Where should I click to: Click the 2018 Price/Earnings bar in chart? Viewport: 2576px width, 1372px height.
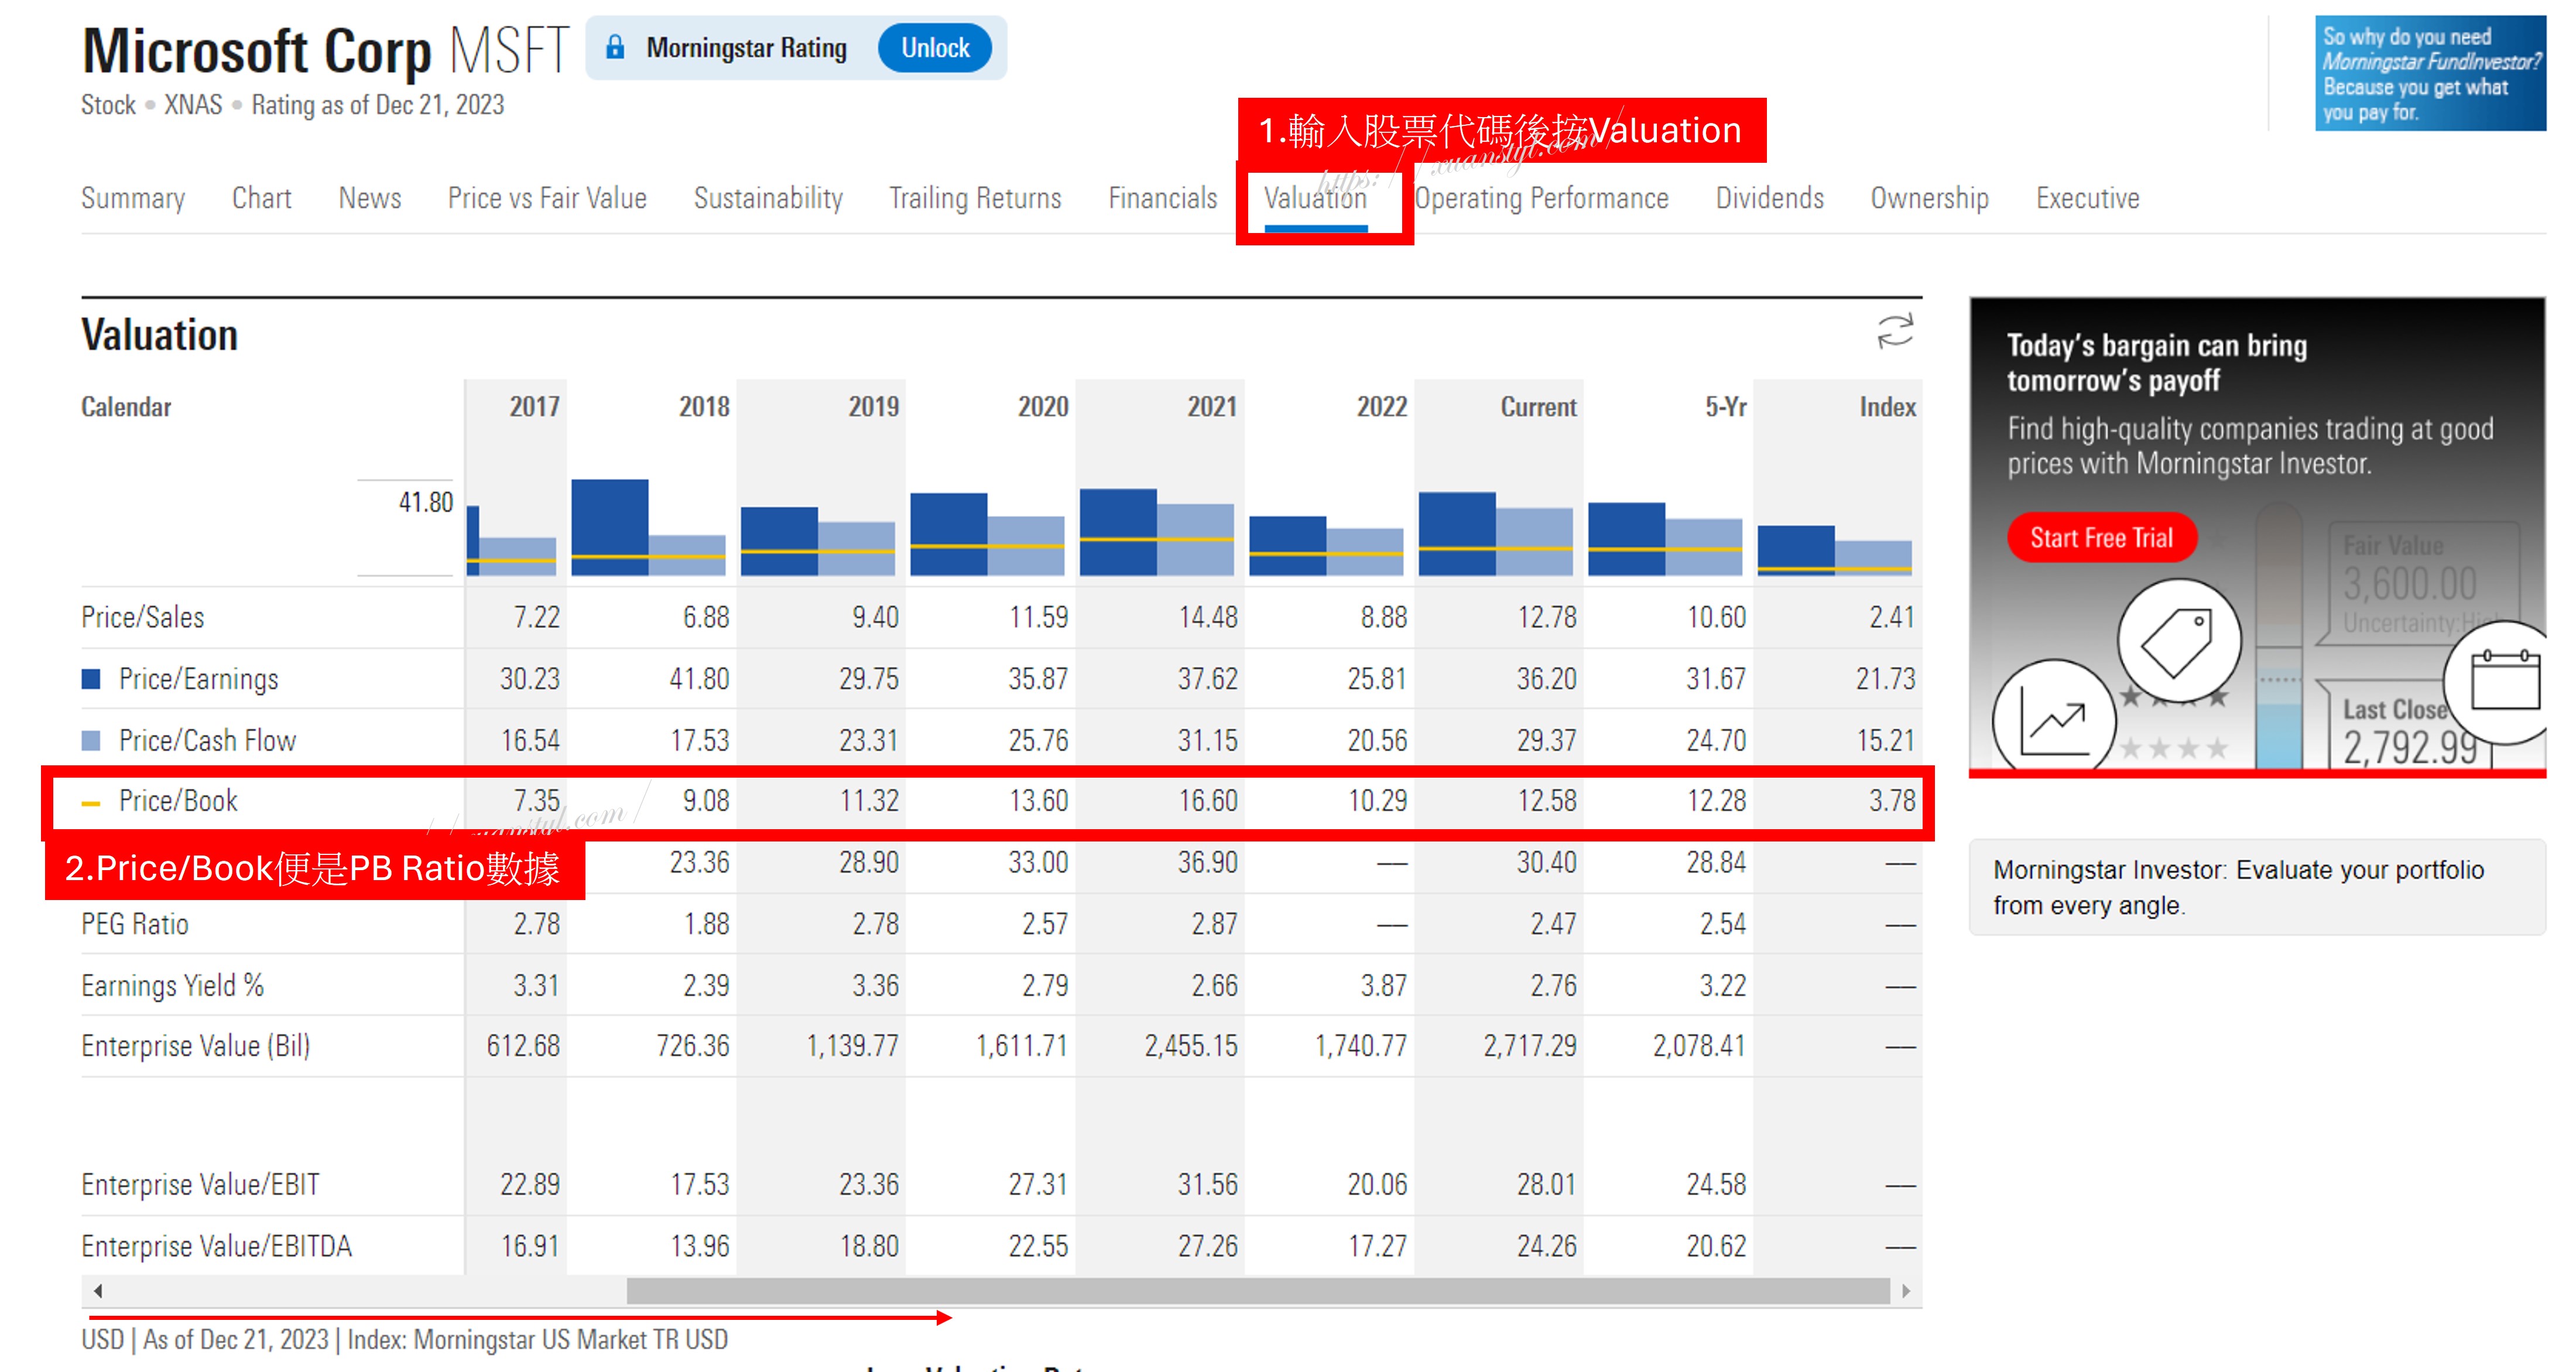610,527
